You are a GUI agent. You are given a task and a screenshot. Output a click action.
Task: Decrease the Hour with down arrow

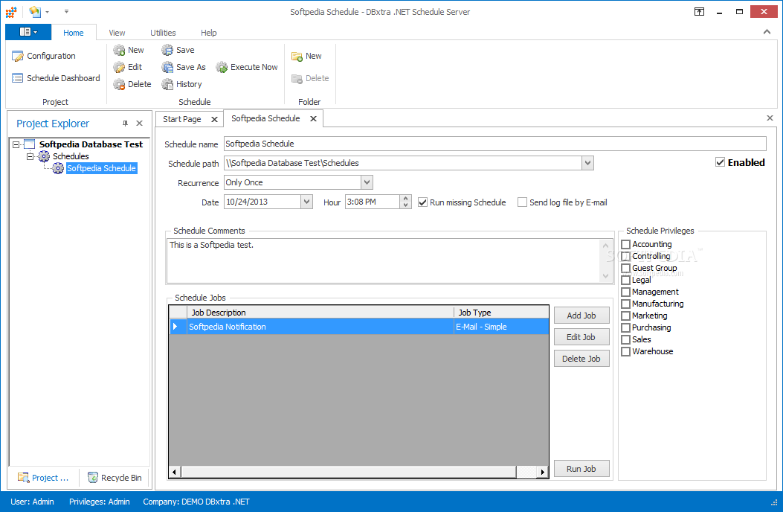click(x=406, y=205)
